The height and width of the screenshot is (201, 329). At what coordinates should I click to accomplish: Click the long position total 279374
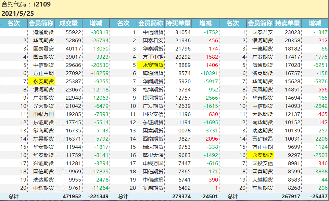coord(181,197)
